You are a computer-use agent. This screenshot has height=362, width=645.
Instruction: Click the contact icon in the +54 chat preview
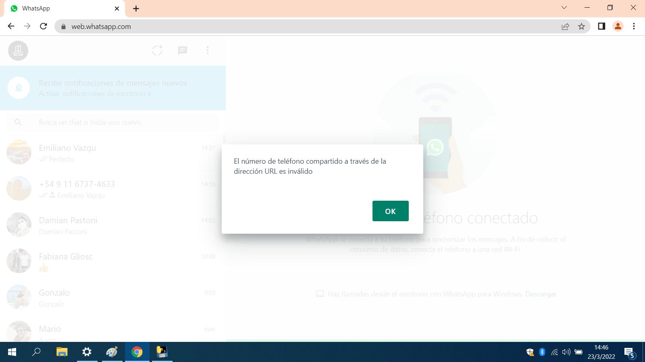(x=52, y=195)
